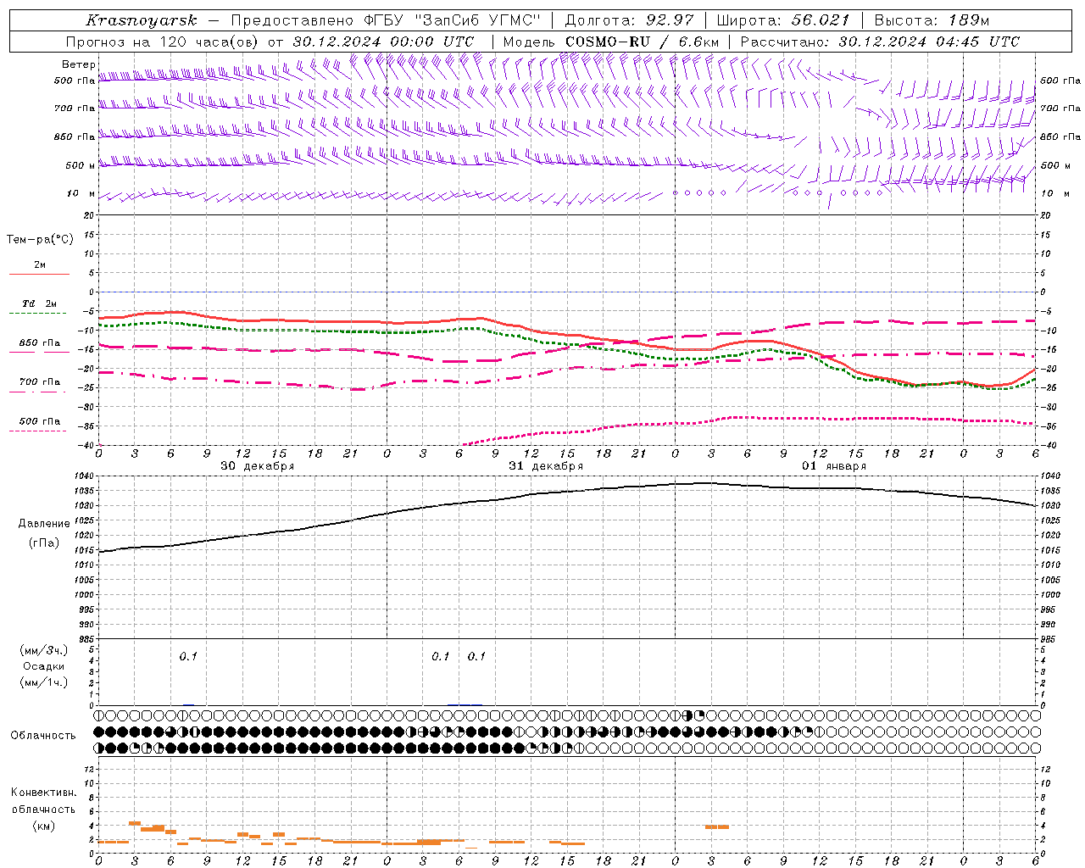Click the Облачность cloud cover label
Viewport: 1085px width, 868px height.
pyautogui.click(x=43, y=736)
